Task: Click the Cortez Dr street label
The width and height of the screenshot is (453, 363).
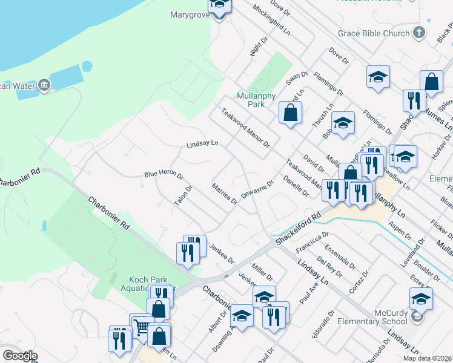Action: pyautogui.click(x=359, y=282)
